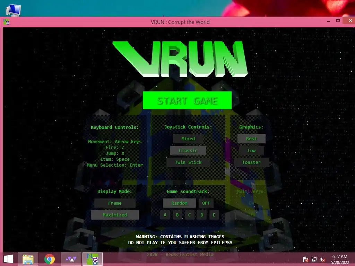
Task: Launch Google Chrome from the taskbar
Action: [49, 259]
